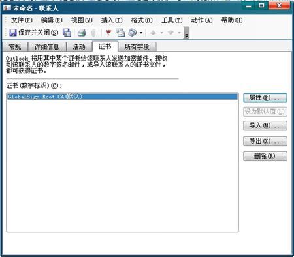Select the 证书 tab

105,46
